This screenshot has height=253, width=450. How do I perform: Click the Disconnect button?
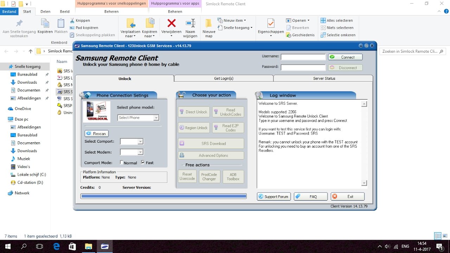(345, 68)
